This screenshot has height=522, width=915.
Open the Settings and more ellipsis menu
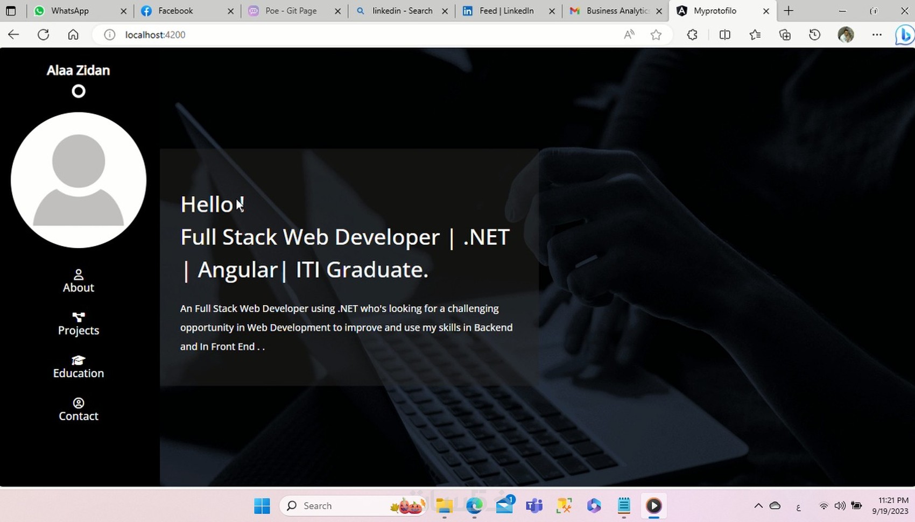(x=877, y=34)
